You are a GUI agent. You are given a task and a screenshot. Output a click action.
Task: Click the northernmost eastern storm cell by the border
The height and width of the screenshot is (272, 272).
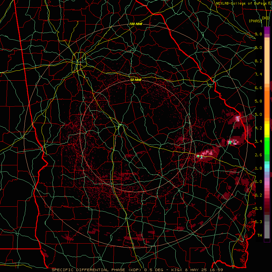pos(238,119)
